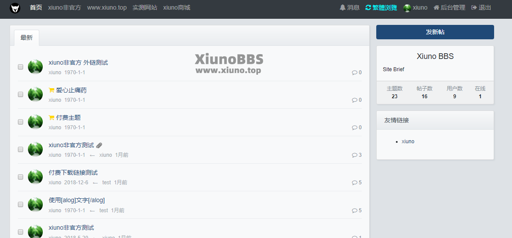Click 帖子数 count 16

click(425, 97)
